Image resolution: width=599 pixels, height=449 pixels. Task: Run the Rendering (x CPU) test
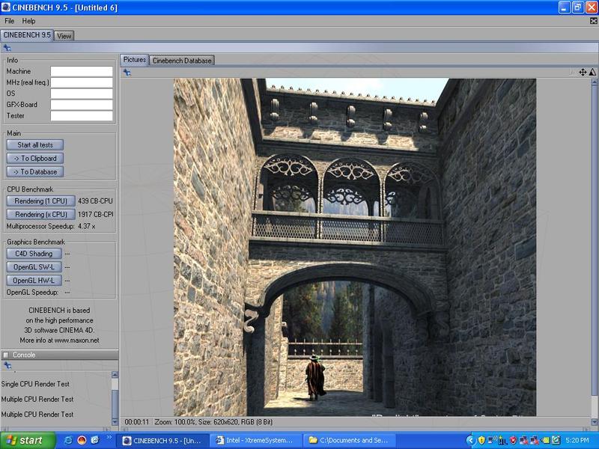click(x=40, y=215)
